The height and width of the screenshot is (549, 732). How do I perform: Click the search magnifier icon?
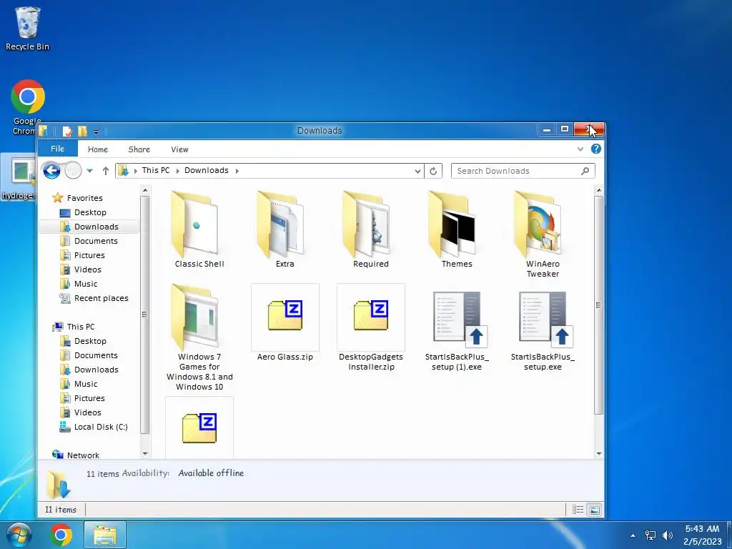coord(585,171)
